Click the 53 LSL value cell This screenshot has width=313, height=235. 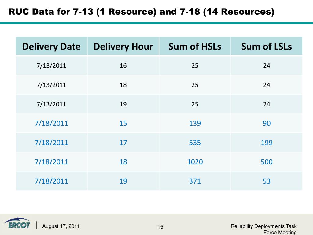[267, 181]
